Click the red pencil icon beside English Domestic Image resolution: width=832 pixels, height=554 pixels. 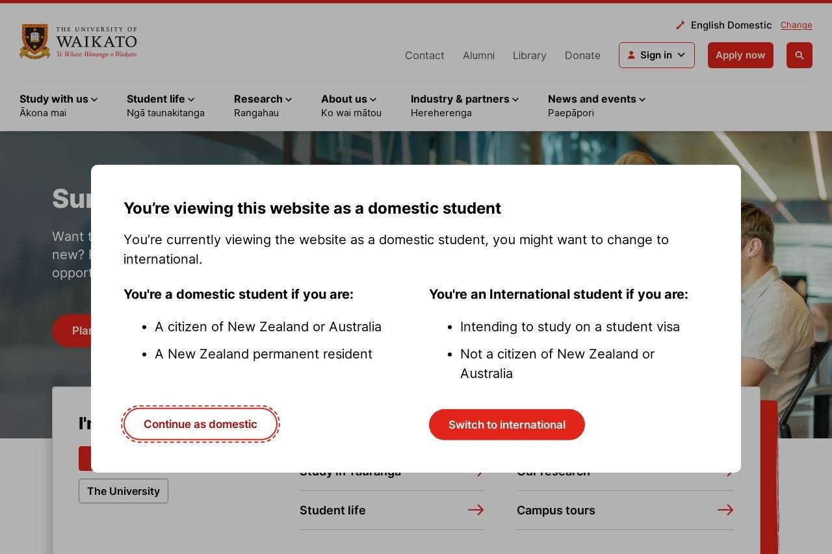(x=680, y=25)
